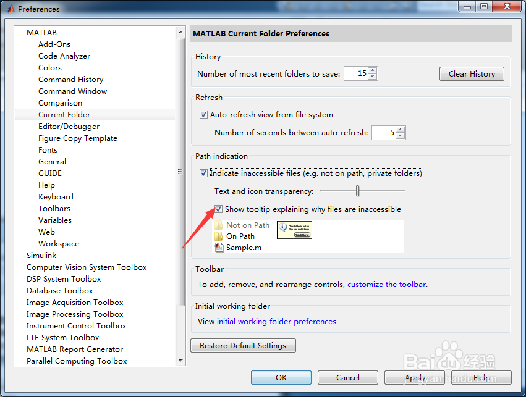Select Web preferences
Image resolution: width=526 pixels, height=397 pixels.
46,232
